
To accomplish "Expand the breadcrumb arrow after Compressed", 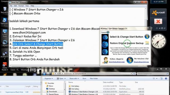I will coord(85,74).
